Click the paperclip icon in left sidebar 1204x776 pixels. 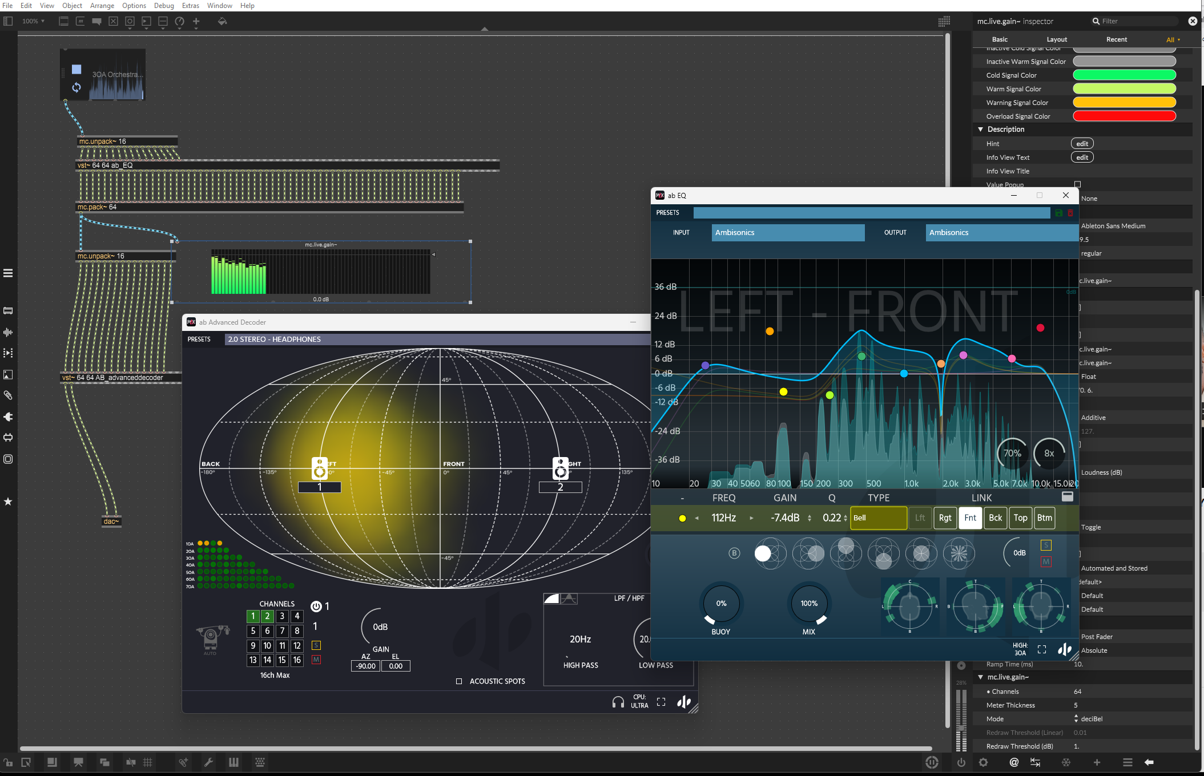[8, 395]
